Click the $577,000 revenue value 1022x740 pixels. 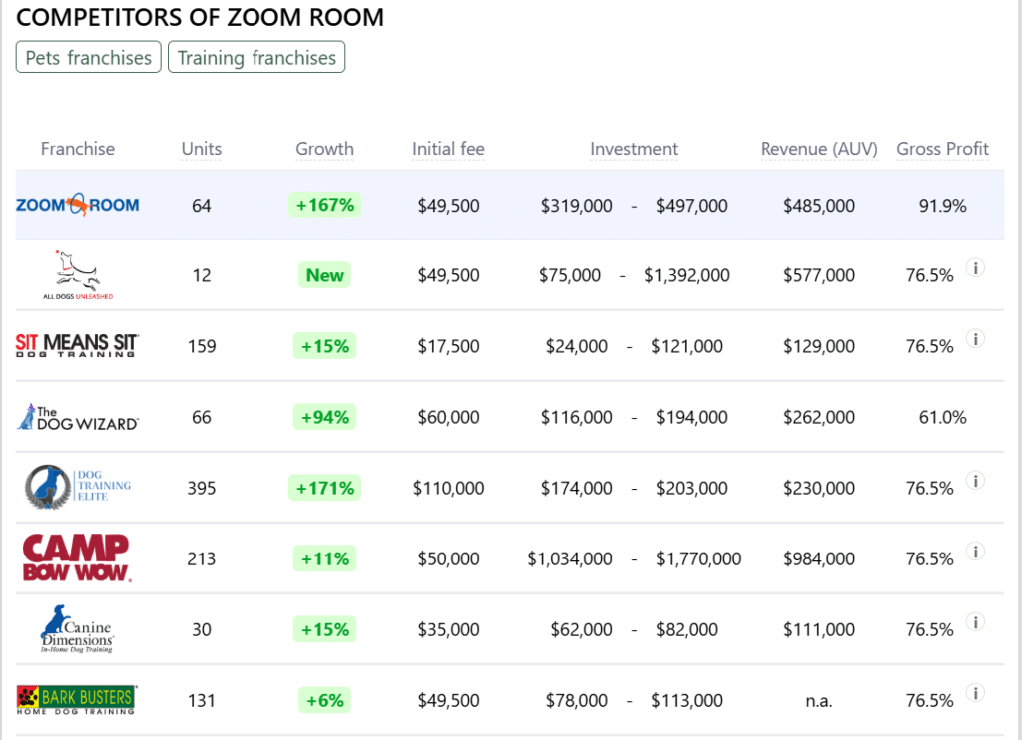click(819, 275)
